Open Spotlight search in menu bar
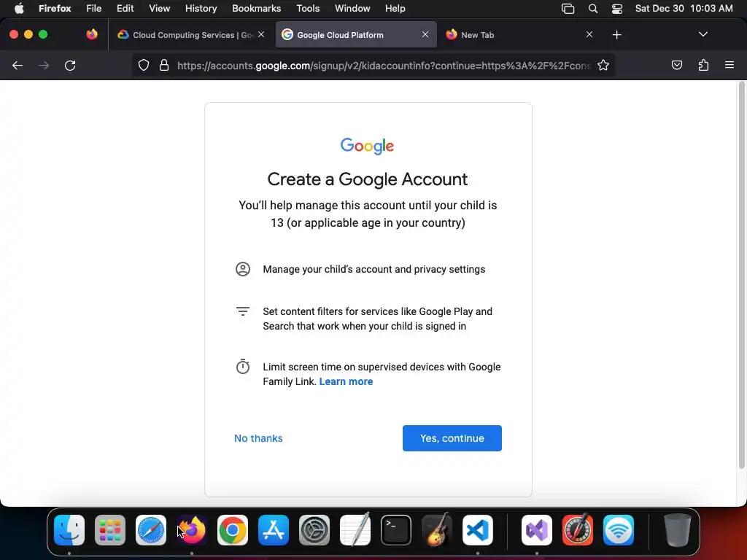 click(593, 9)
